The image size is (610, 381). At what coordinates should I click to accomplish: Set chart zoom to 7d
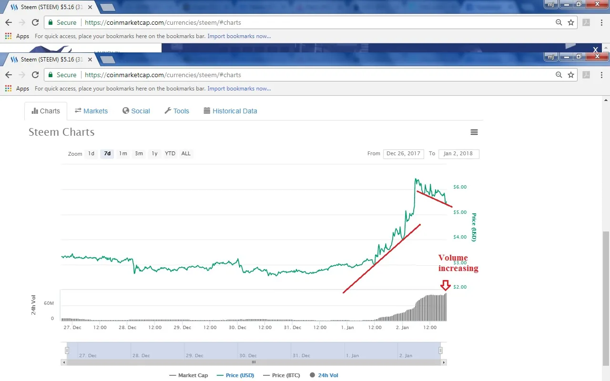pyautogui.click(x=107, y=153)
